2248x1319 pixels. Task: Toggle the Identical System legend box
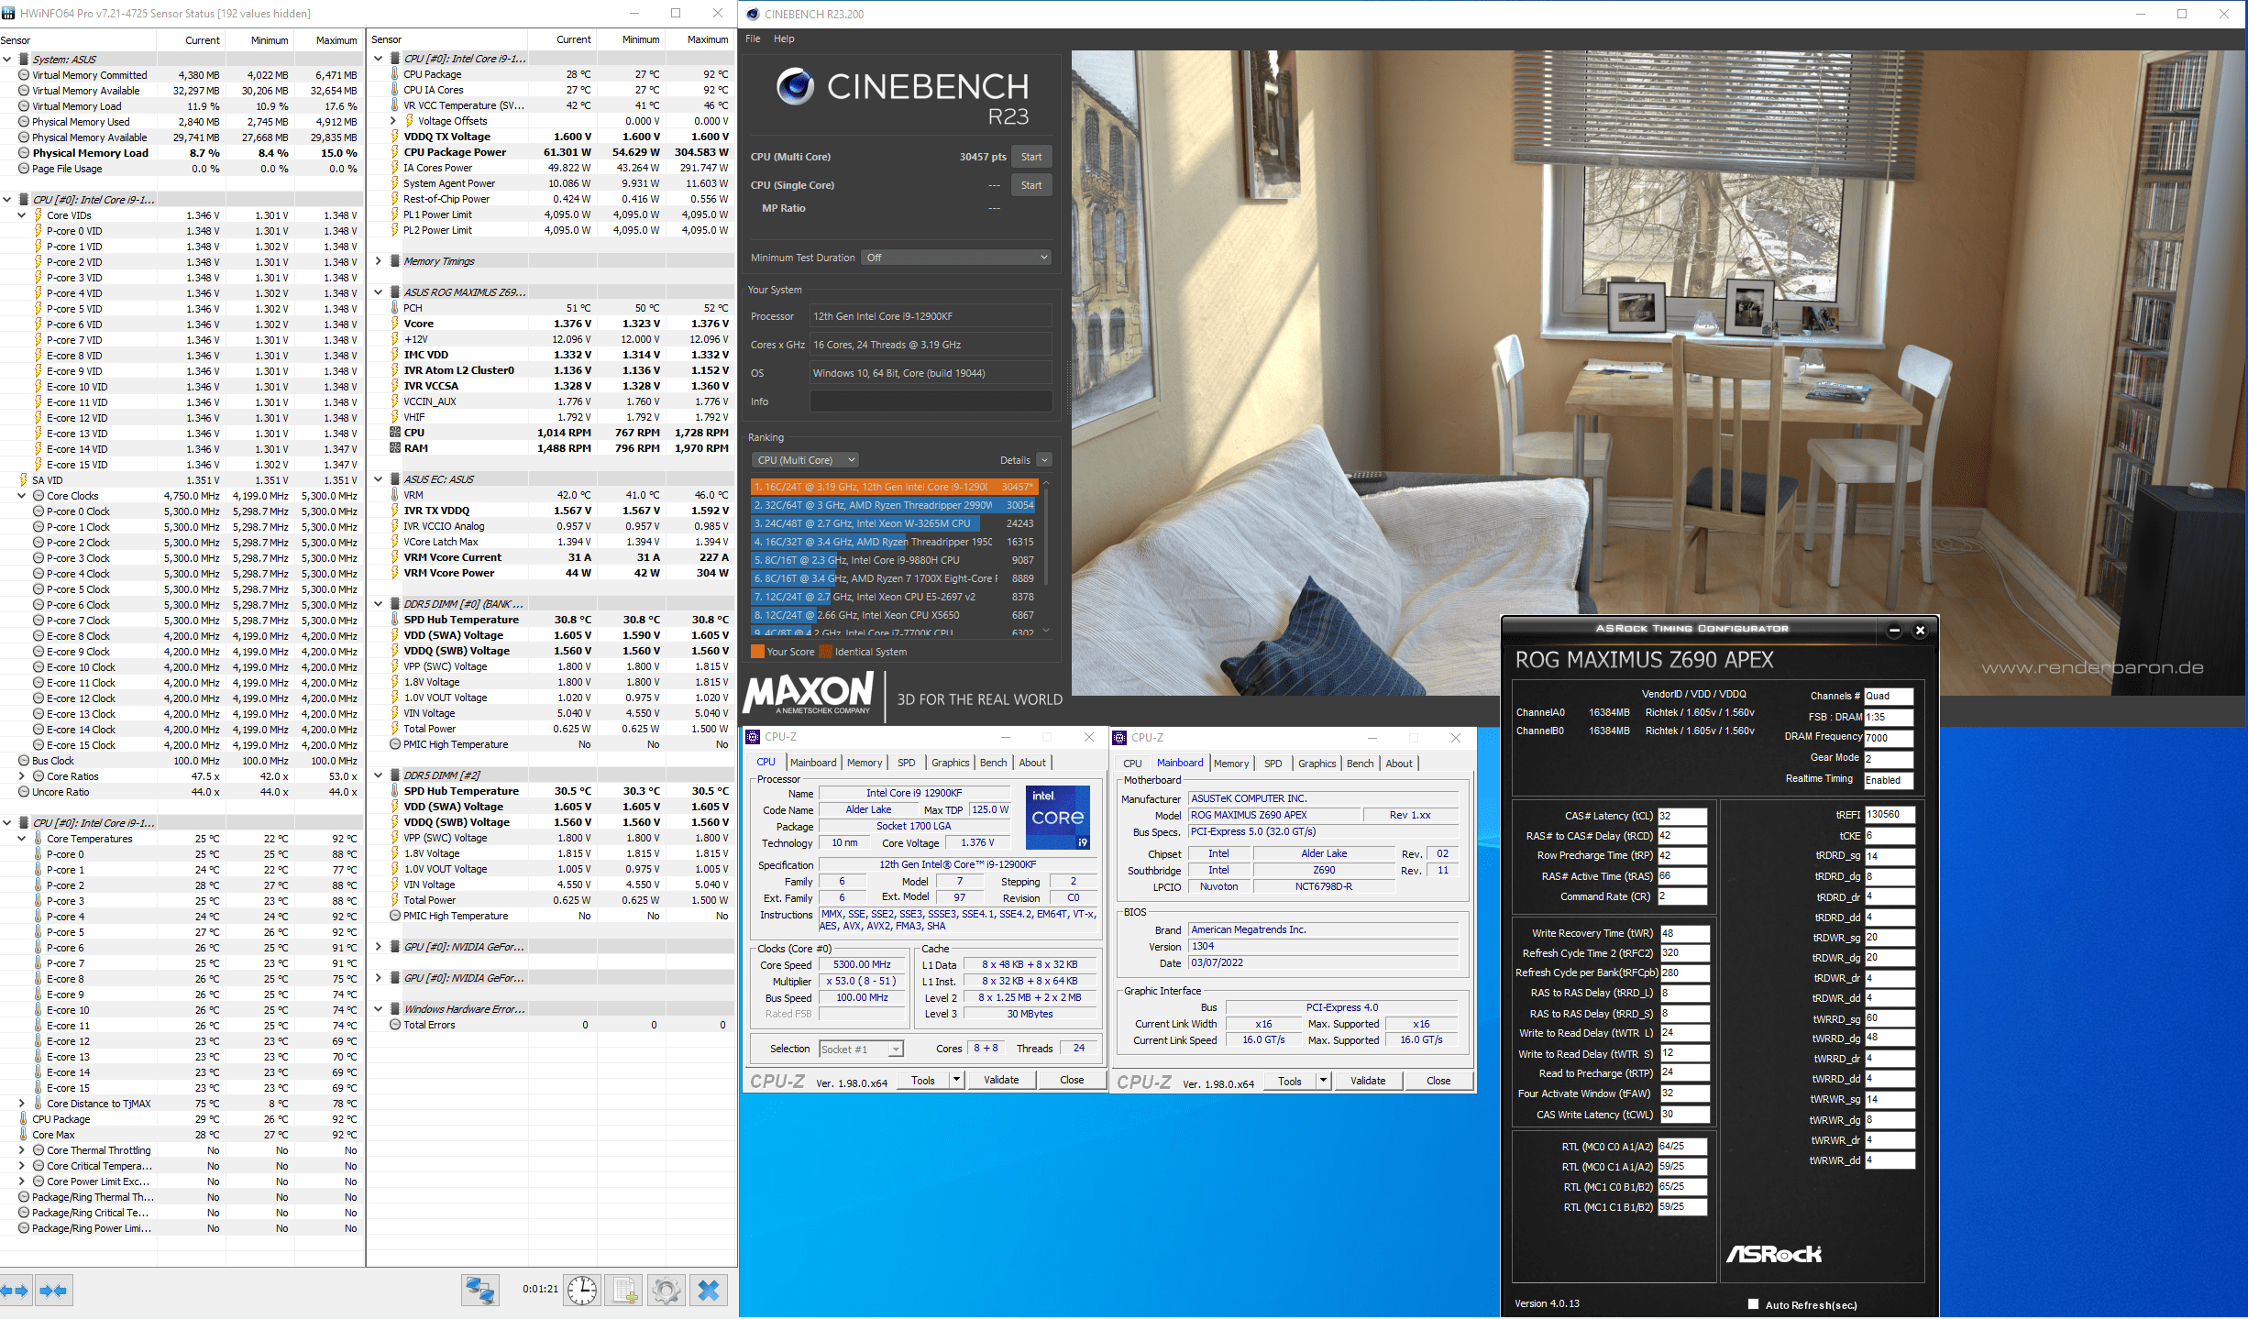(825, 652)
